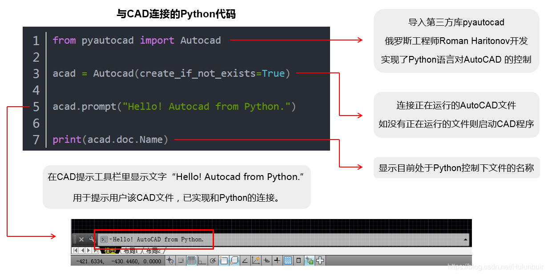Toggle Quick Properties in the status bar

(x=300, y=261)
